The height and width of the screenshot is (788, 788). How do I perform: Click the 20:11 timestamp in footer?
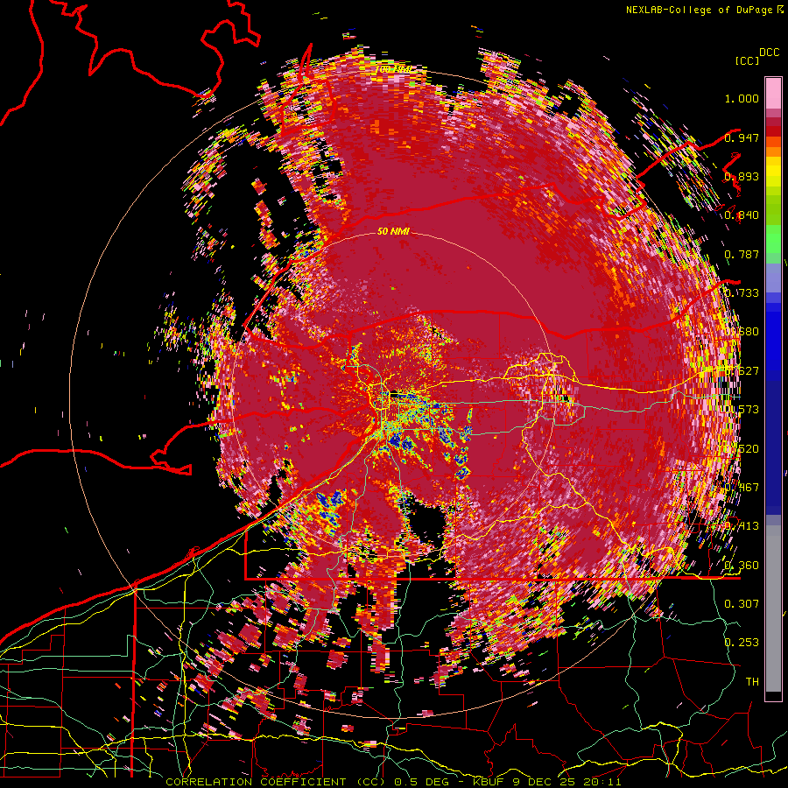pos(602,782)
